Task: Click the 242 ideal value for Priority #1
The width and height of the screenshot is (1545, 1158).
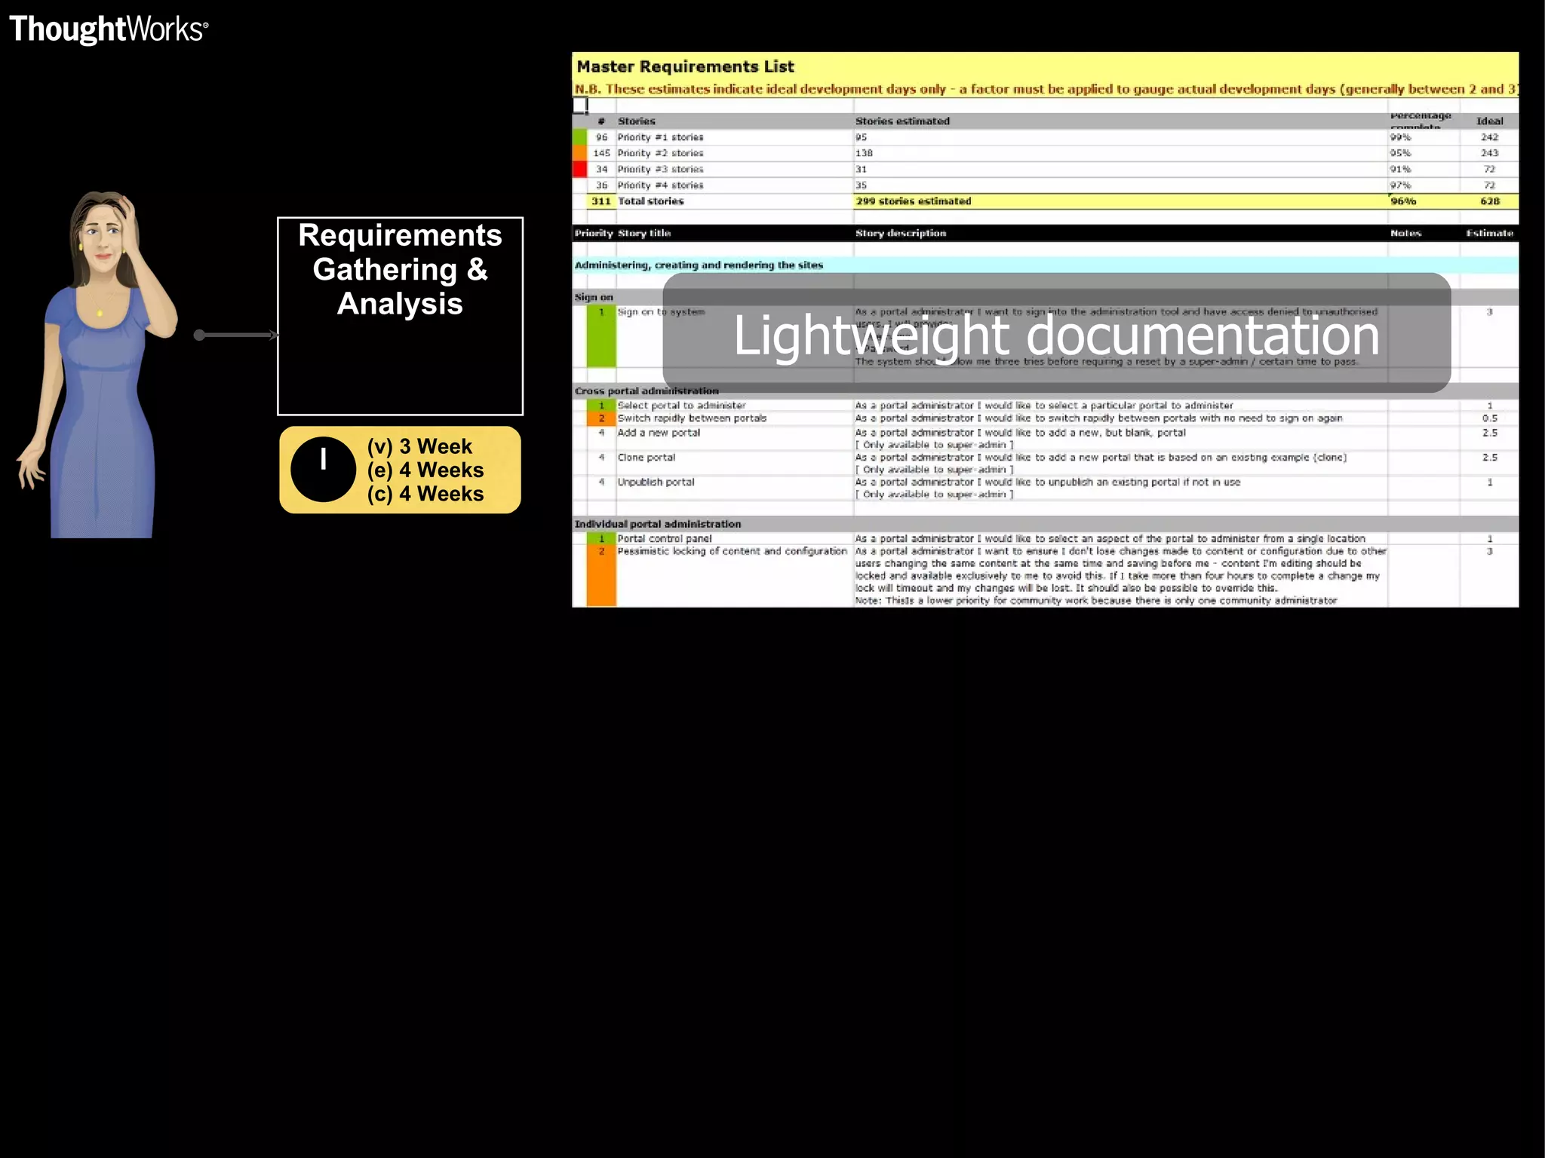Action: (x=1489, y=137)
